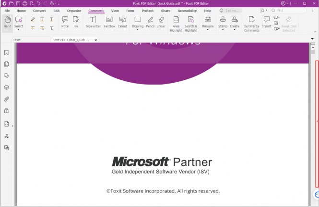319x207 pixels.
Task: Expand the Stamp dropdown arrow
Action: [223, 30]
